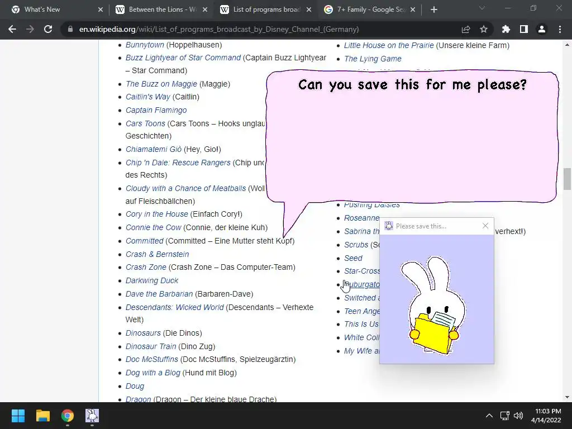This screenshot has height=429, width=572.
Task: Toggle the Chrome side panel icon
Action: coord(524,29)
